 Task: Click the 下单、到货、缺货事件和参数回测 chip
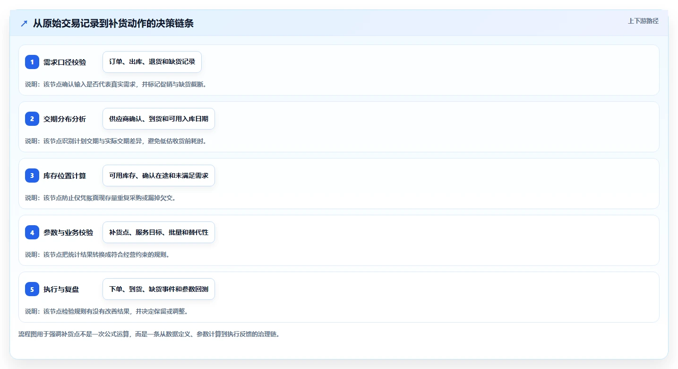tap(159, 289)
